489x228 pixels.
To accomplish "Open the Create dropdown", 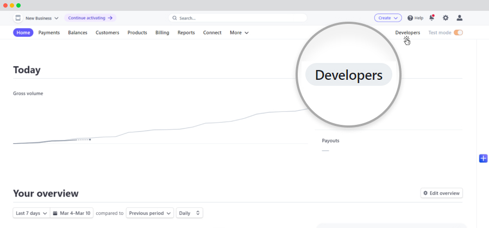I will point(388,18).
